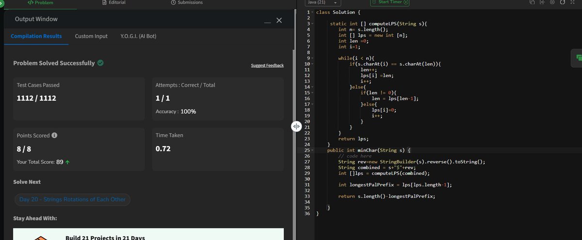Collapse code fold arrow at line 1
Viewport: 582px width, 240px height.
click(x=312, y=12)
